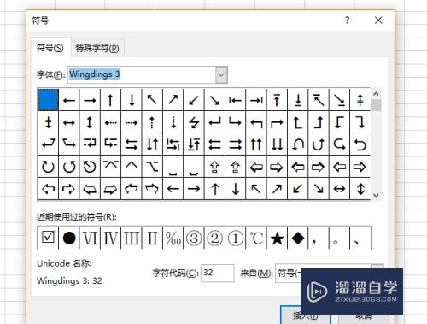Choose the recent circled number 3

[194, 238]
